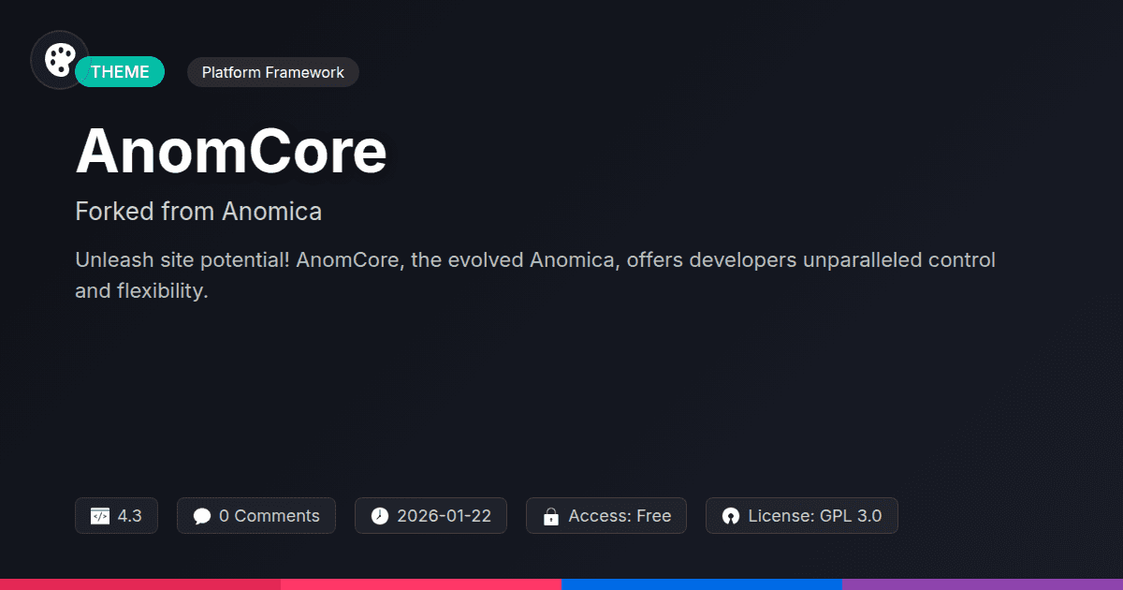Toggle the 4.3 rating badge
This screenshot has width=1123, height=590.
[x=116, y=515]
